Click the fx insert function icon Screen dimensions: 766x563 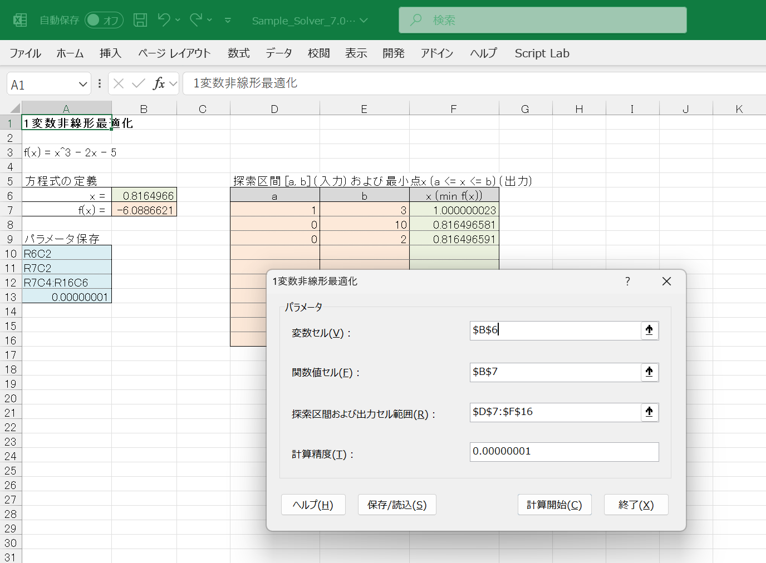[x=159, y=83]
